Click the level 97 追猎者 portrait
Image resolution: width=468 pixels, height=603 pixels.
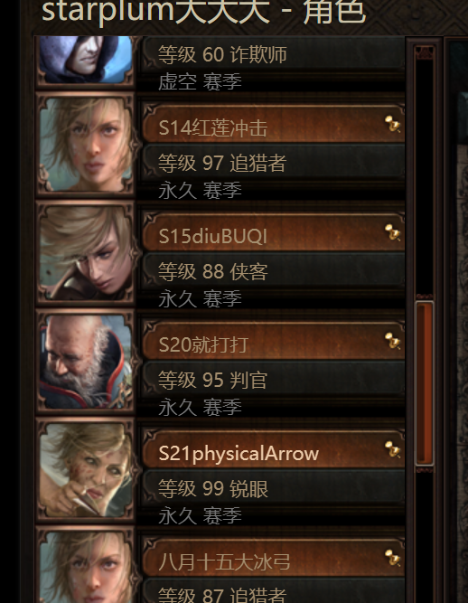pos(85,145)
